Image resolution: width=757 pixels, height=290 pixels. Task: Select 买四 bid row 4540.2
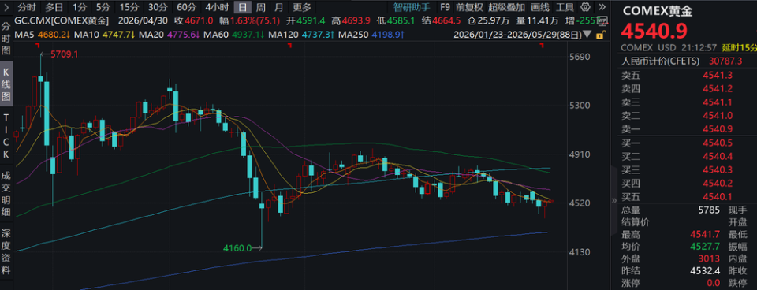(687, 183)
